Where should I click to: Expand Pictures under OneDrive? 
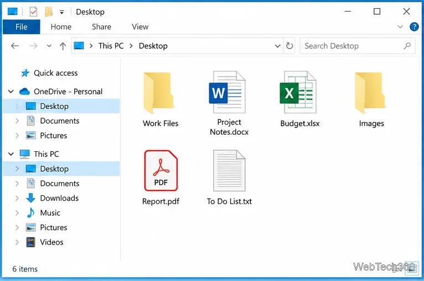point(17,135)
